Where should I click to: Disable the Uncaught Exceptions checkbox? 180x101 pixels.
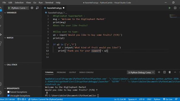click(8, 95)
